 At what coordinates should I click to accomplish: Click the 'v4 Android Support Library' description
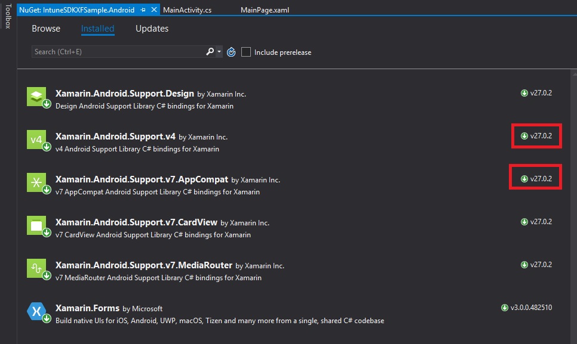[x=137, y=149]
